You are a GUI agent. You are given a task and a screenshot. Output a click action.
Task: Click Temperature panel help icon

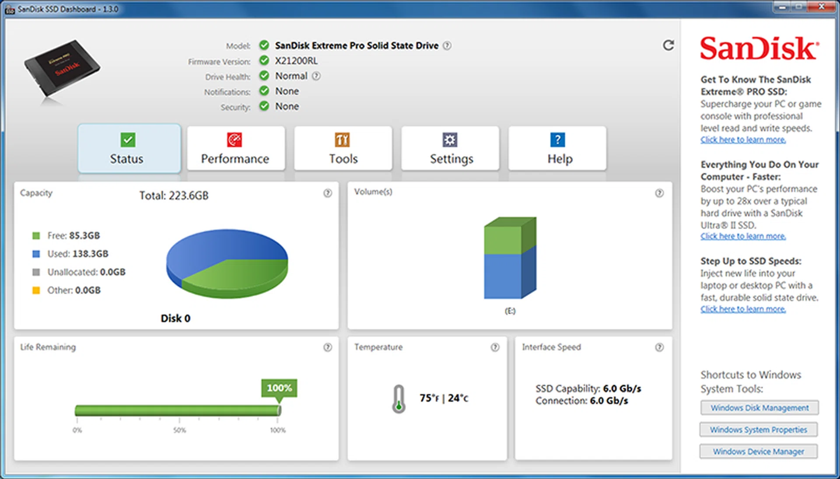495,347
